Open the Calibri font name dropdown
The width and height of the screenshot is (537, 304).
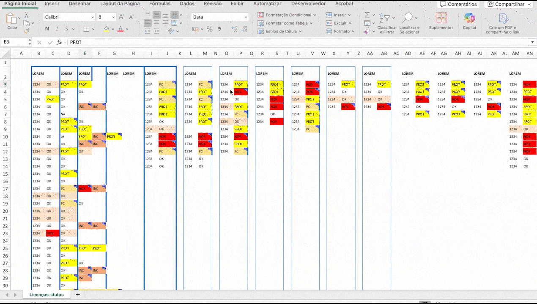[69, 17]
